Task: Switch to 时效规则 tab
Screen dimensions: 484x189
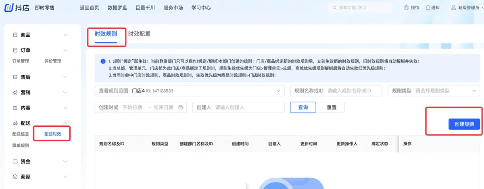Action: (x=106, y=34)
